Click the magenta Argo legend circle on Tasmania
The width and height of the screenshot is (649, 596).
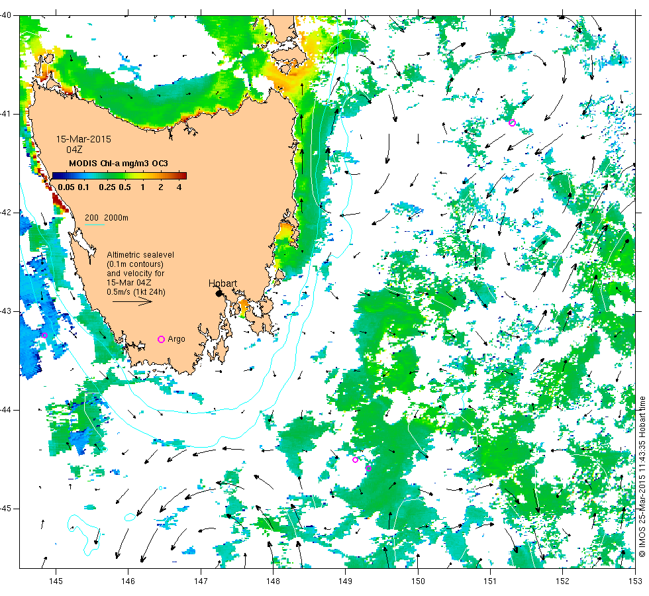pyautogui.click(x=162, y=339)
